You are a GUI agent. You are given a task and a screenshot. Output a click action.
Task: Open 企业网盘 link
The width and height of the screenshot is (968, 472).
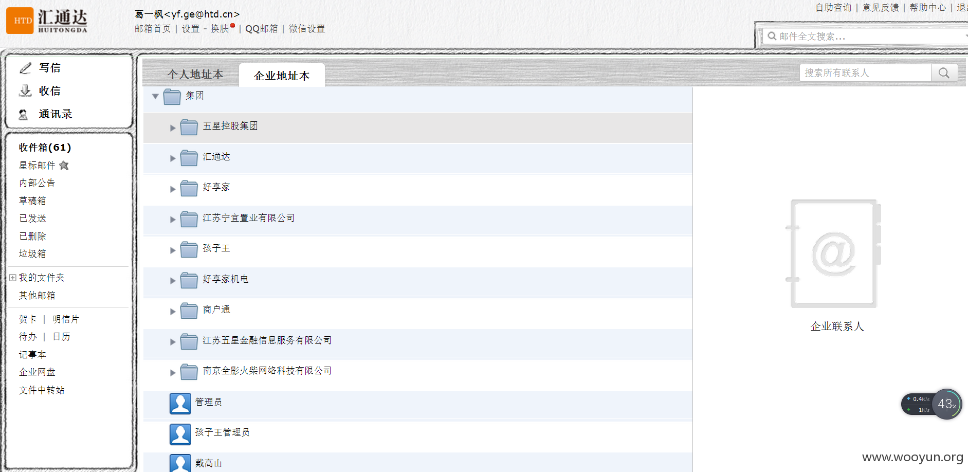[x=37, y=372]
